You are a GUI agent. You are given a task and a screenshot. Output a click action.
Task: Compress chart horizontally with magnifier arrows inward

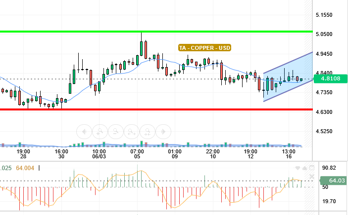point(148,132)
